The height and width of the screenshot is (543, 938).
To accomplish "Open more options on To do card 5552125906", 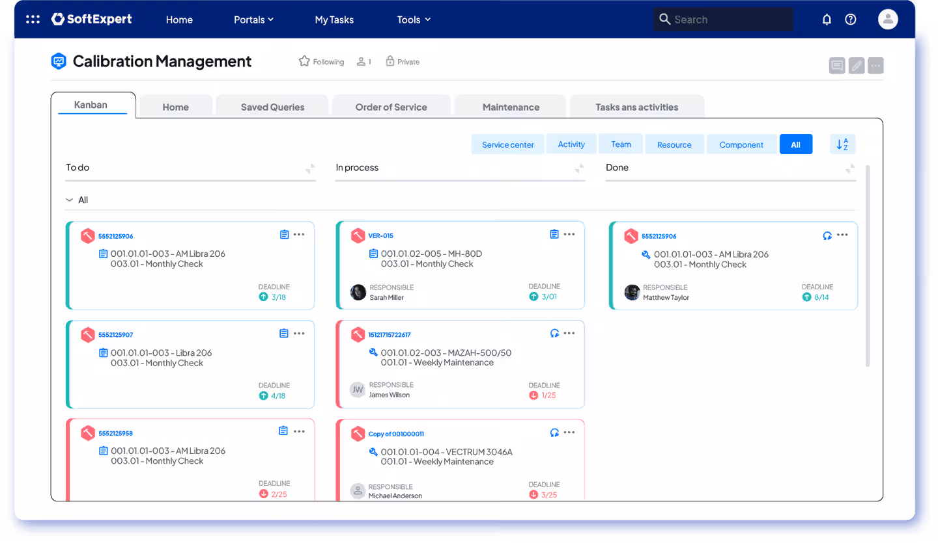I will click(x=299, y=235).
